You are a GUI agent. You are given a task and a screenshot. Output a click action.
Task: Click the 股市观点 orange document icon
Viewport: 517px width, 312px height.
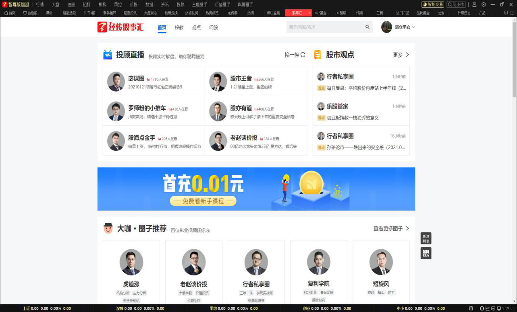tap(318, 55)
